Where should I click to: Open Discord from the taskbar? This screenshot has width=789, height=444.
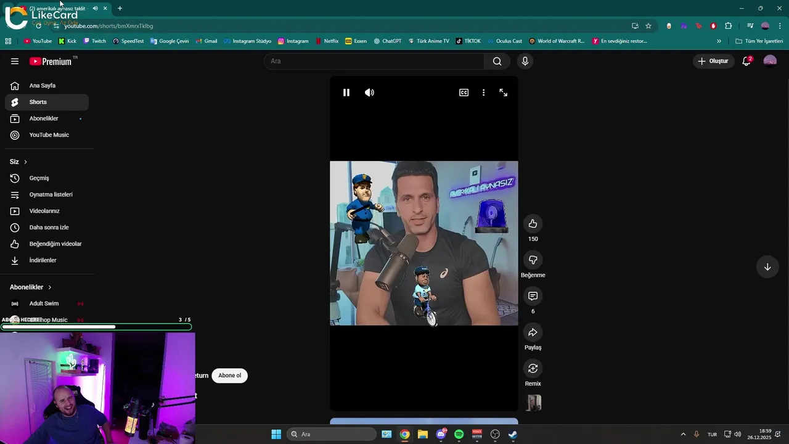pos(441,434)
